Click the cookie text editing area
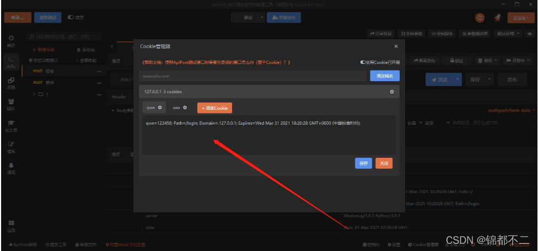The image size is (538, 251). tap(270, 135)
